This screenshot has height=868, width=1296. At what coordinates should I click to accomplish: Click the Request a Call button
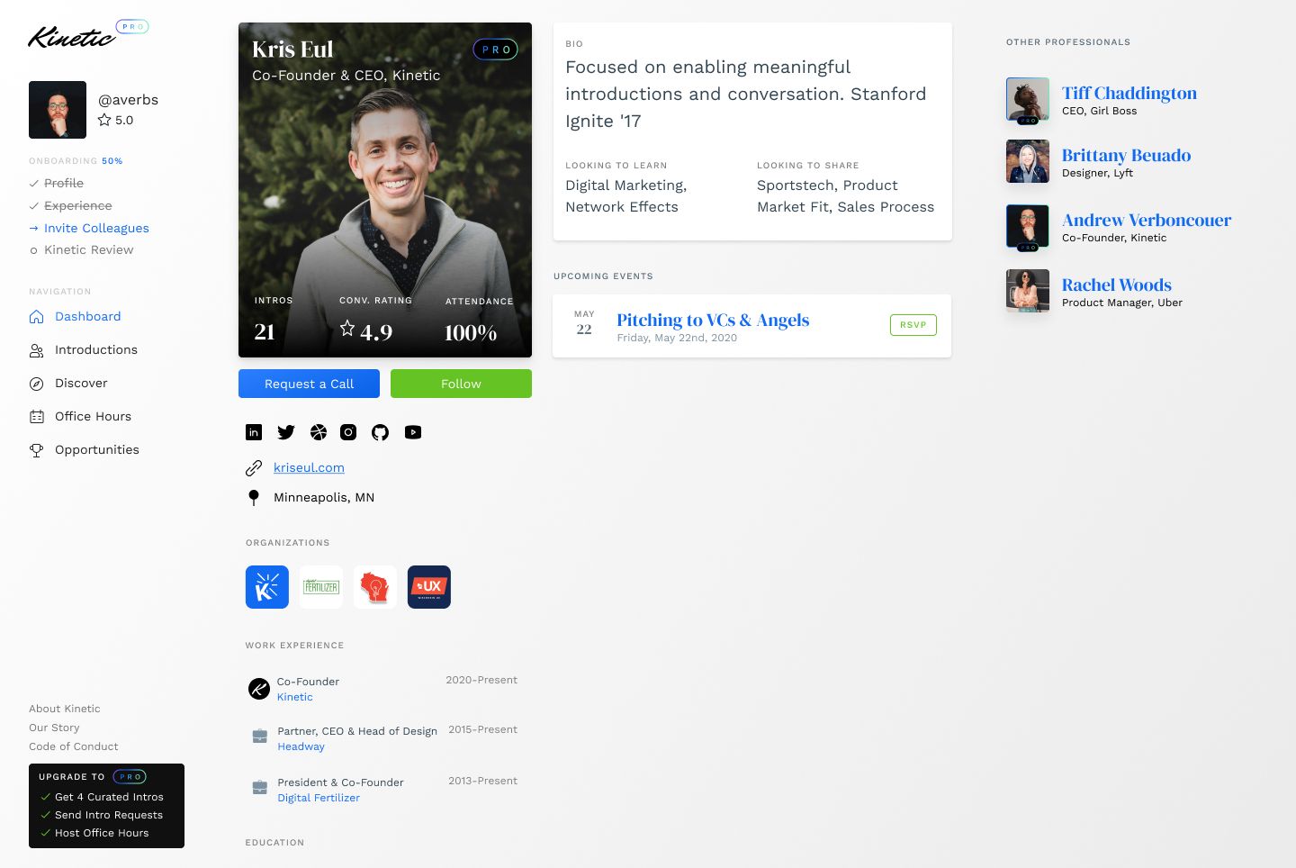pyautogui.click(x=309, y=384)
